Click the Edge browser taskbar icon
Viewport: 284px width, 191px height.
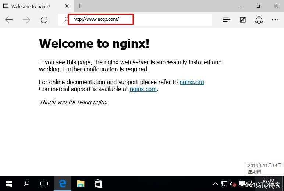[63, 184]
